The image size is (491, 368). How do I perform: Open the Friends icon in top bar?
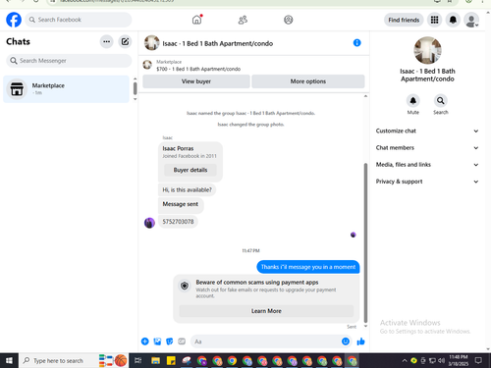tap(243, 20)
